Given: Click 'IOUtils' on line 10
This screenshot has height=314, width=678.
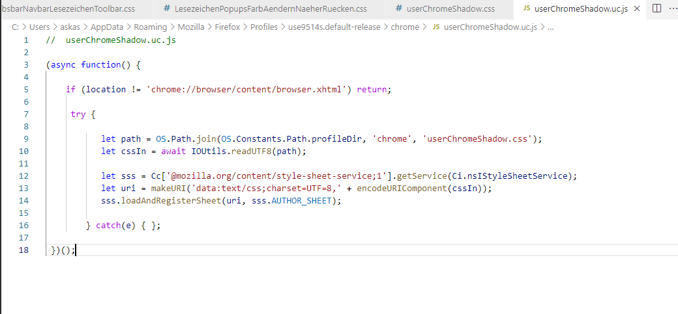Looking at the screenshot, I should tap(209, 151).
